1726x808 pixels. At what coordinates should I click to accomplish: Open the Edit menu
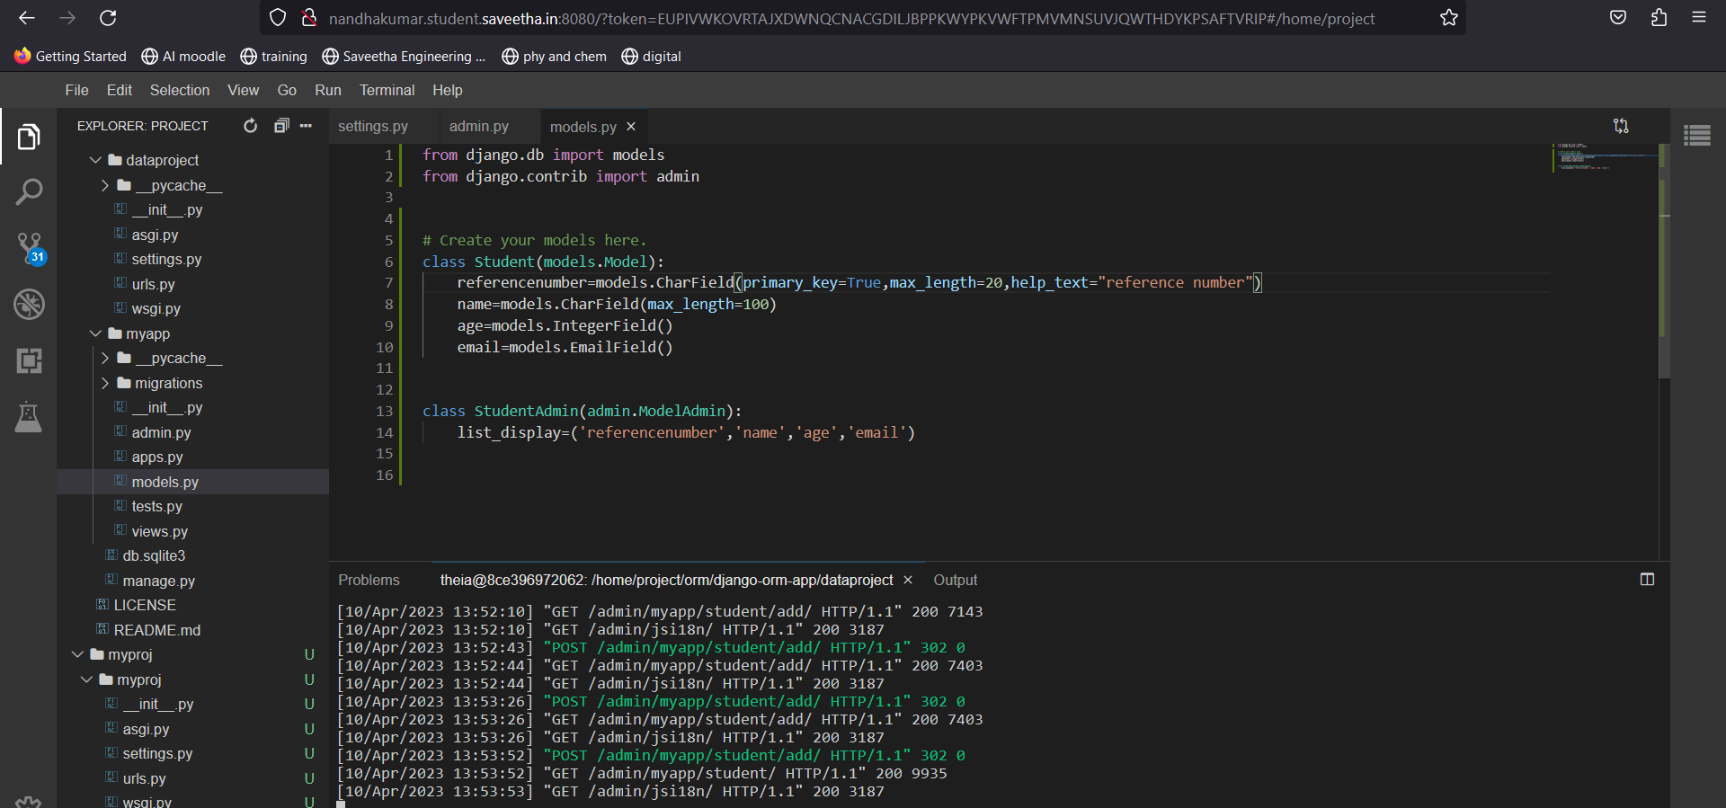tap(119, 90)
